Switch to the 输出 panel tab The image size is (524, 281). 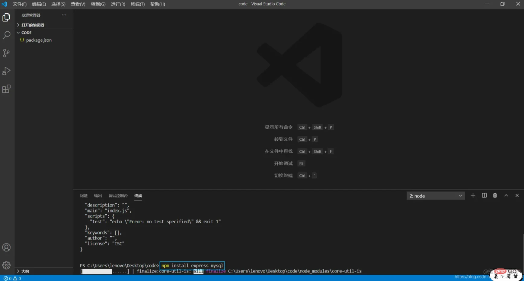(98, 196)
